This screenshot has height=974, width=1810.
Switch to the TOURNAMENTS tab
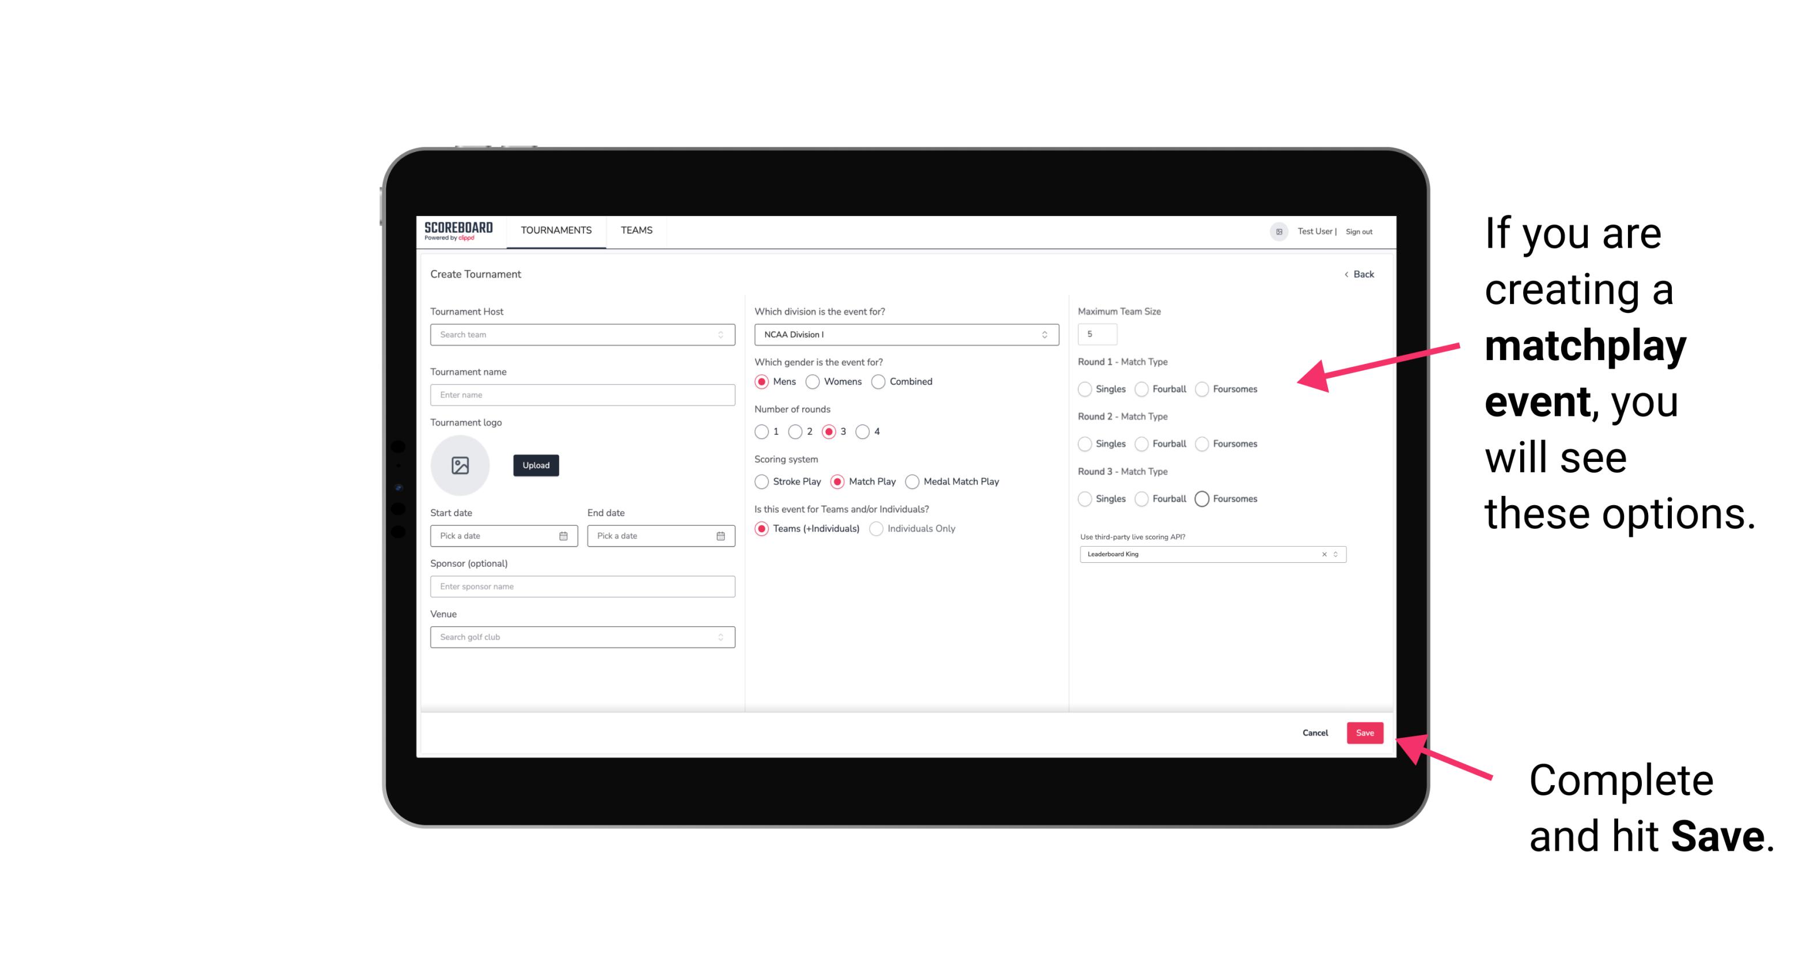coord(555,230)
